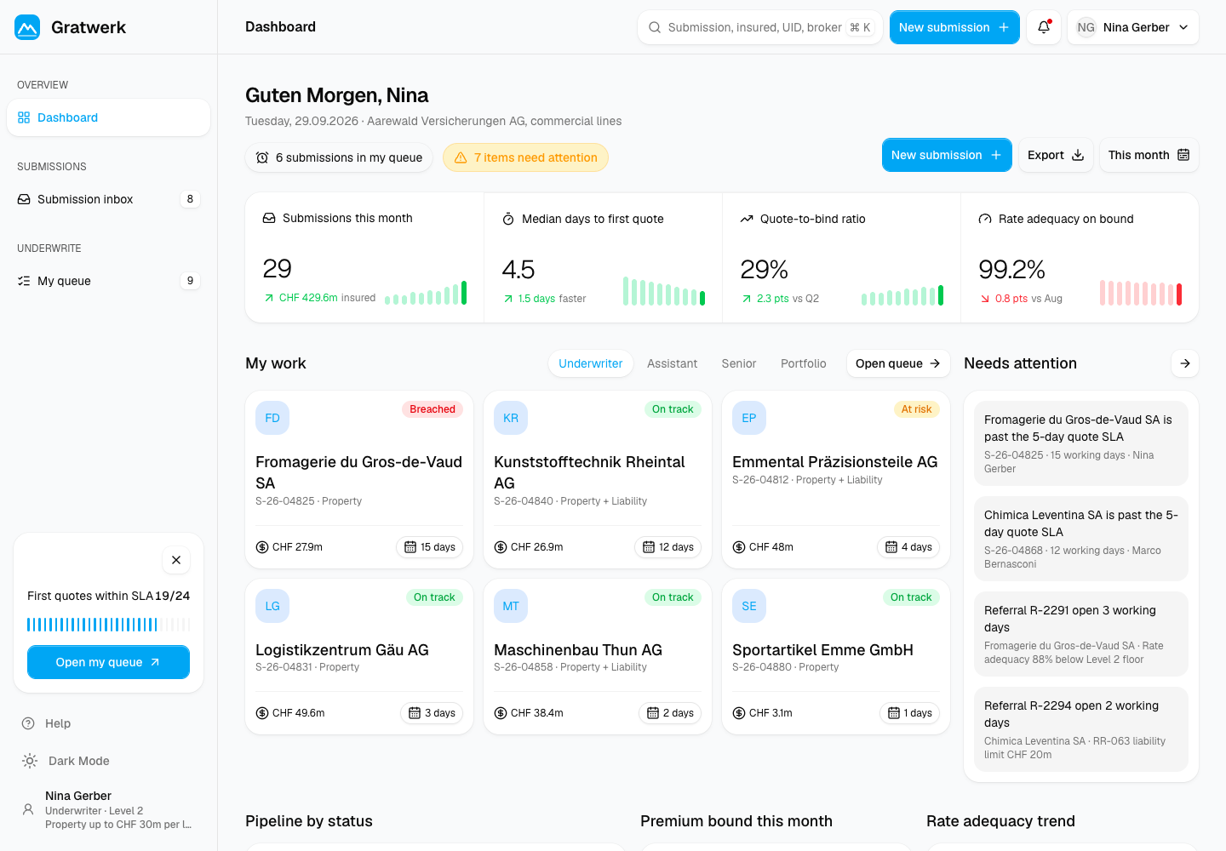Click the NG avatar in header
The image size is (1226, 851).
tap(1086, 27)
